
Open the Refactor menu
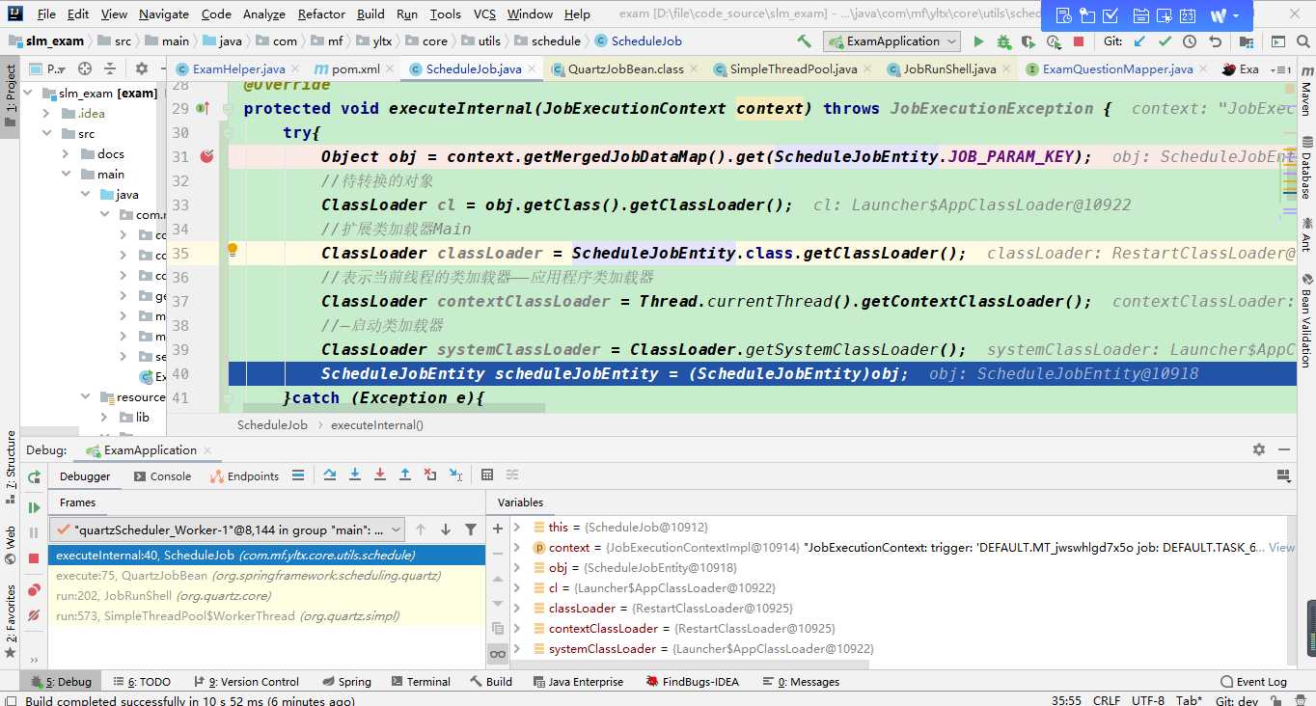321,14
